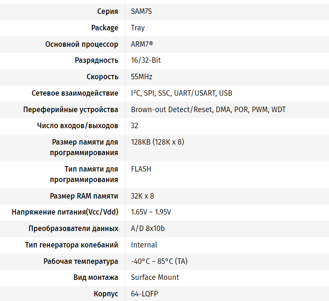Select the 55MHz speed value
The image size is (329, 301).
tap(142, 77)
